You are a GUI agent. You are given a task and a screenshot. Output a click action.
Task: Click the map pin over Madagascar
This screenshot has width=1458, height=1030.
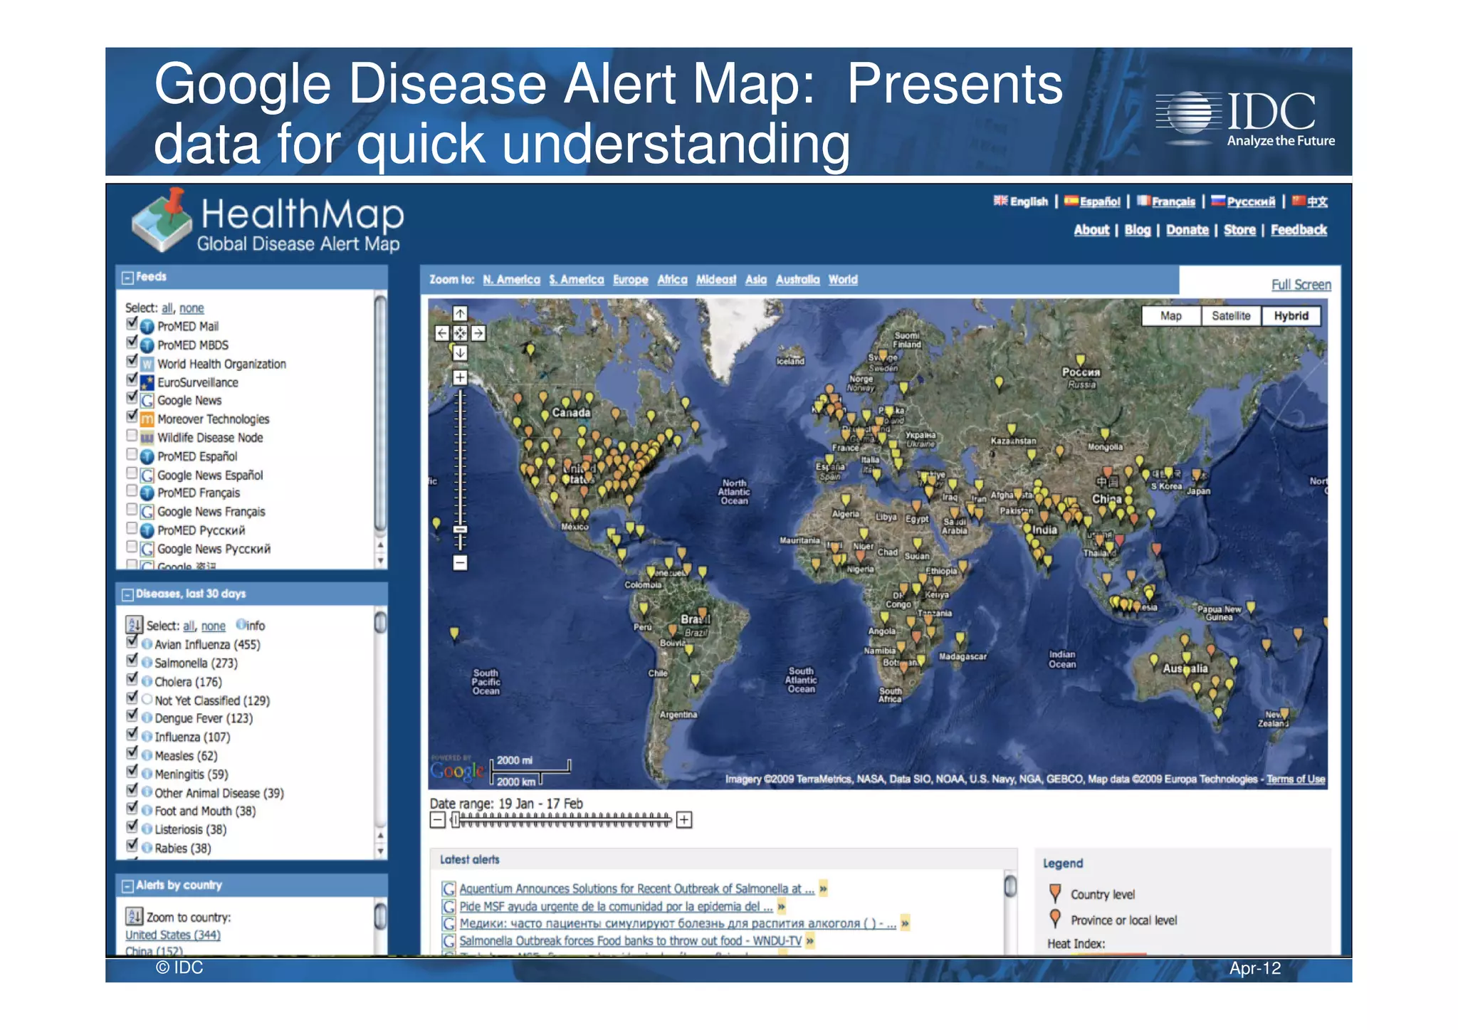pyautogui.click(x=960, y=639)
